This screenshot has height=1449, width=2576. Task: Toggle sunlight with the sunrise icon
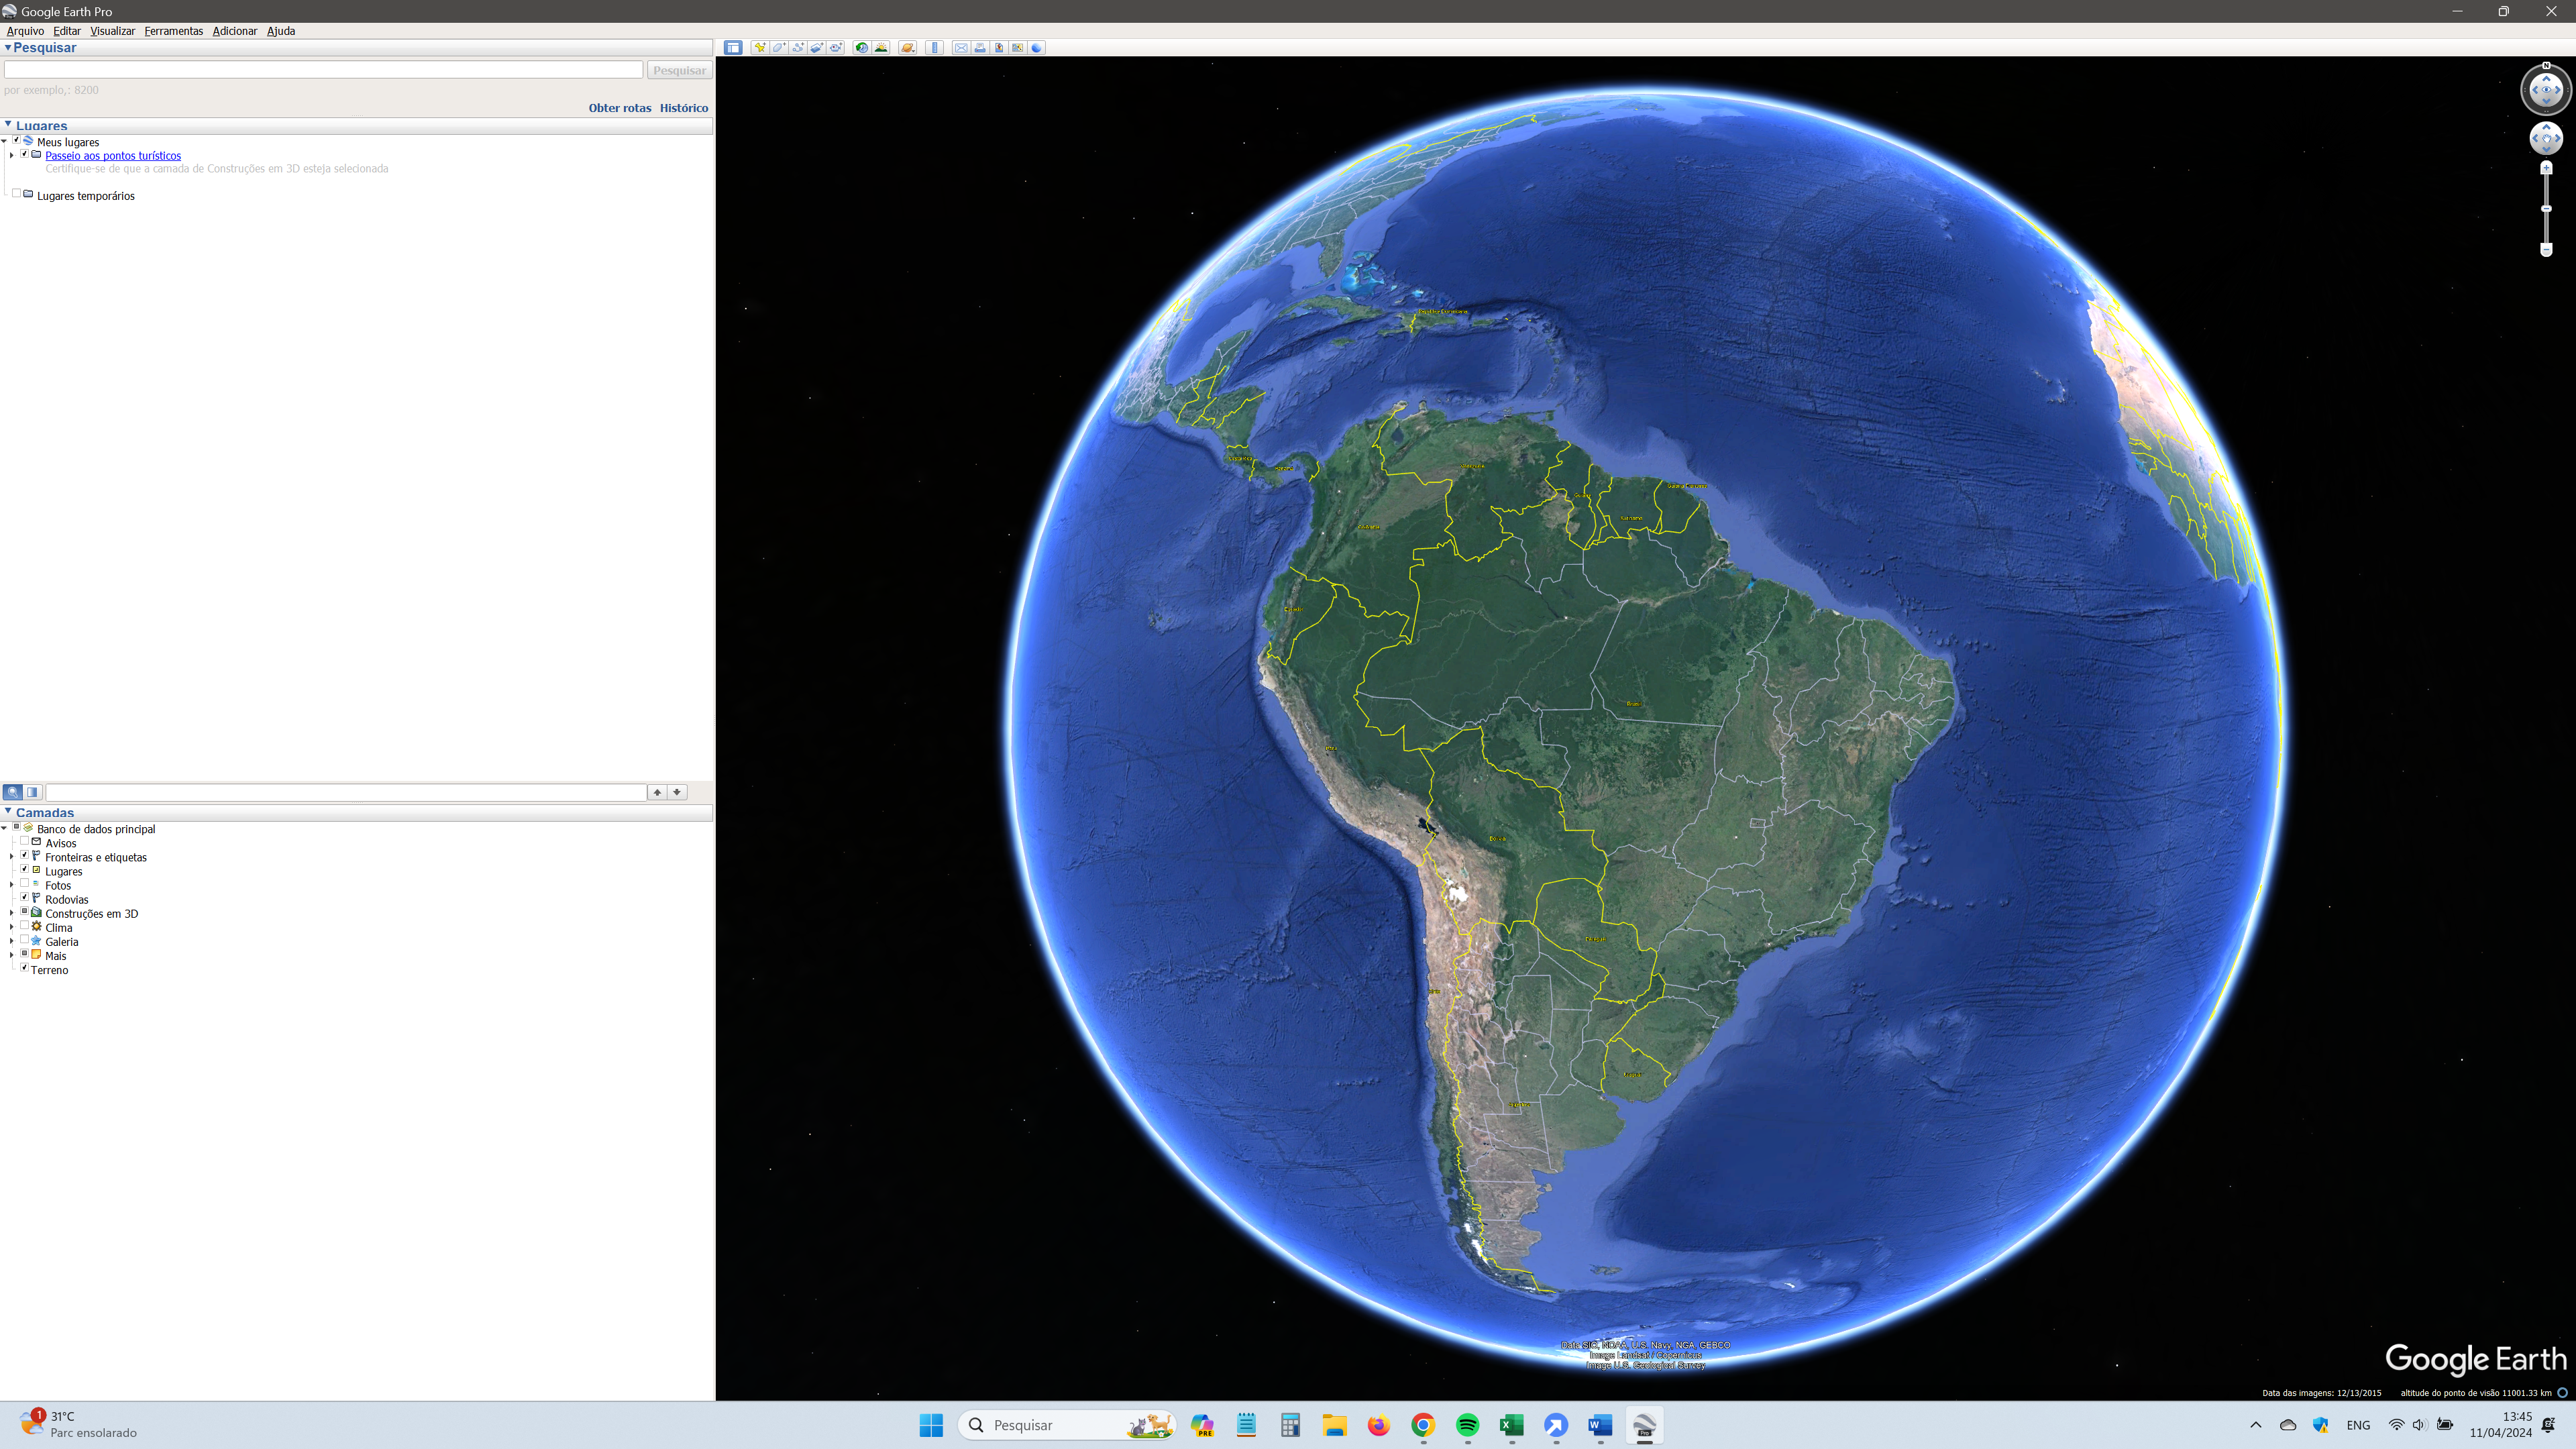[x=881, y=48]
